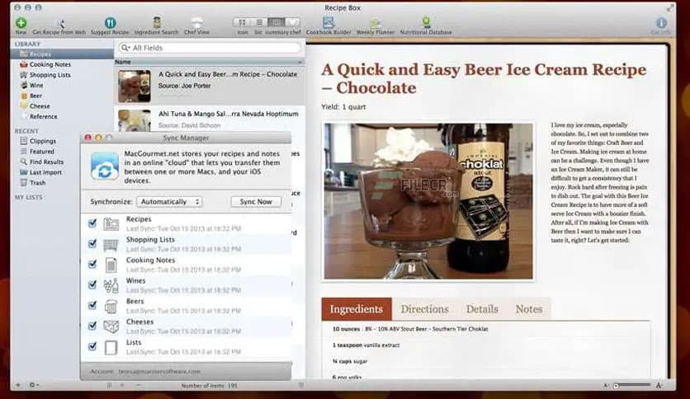The height and width of the screenshot is (399, 690).
Task: Select the icon view mode button
Action: 242,22
